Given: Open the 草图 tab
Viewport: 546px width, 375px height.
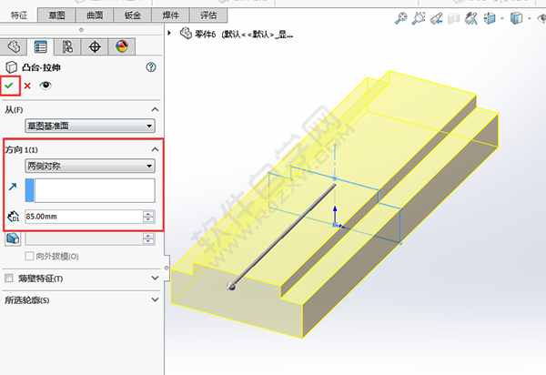Looking at the screenshot, I should (56, 15).
